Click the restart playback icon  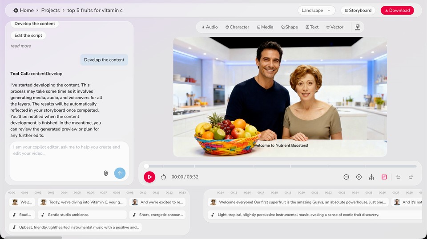pos(163,177)
